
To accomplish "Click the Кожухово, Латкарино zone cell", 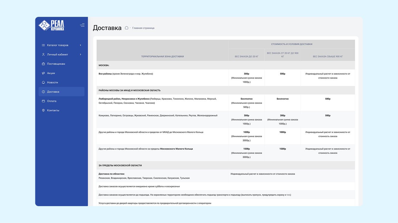I will coord(162,120).
